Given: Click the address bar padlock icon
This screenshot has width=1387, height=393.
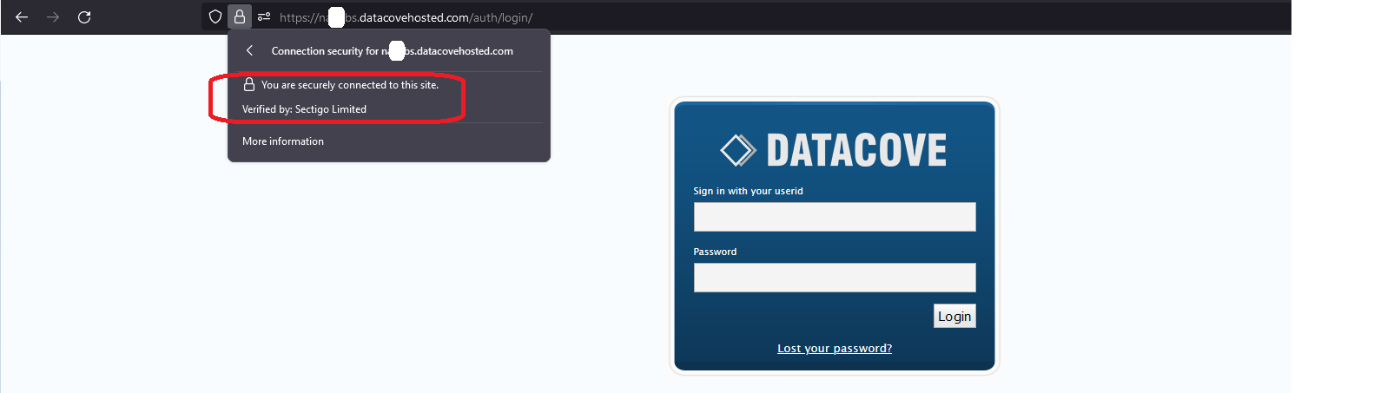Looking at the screenshot, I should 240,16.
